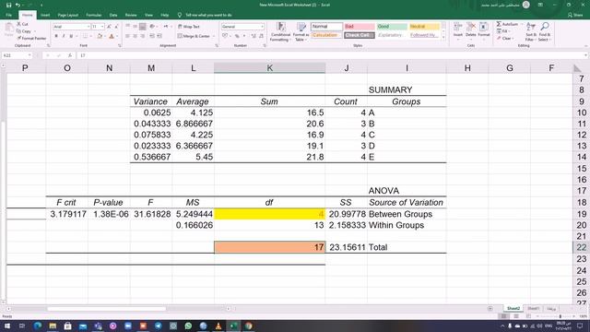The width and height of the screenshot is (590, 332).
Task: Open the Merge & Center dropdown arrow
Action: pyautogui.click(x=213, y=36)
